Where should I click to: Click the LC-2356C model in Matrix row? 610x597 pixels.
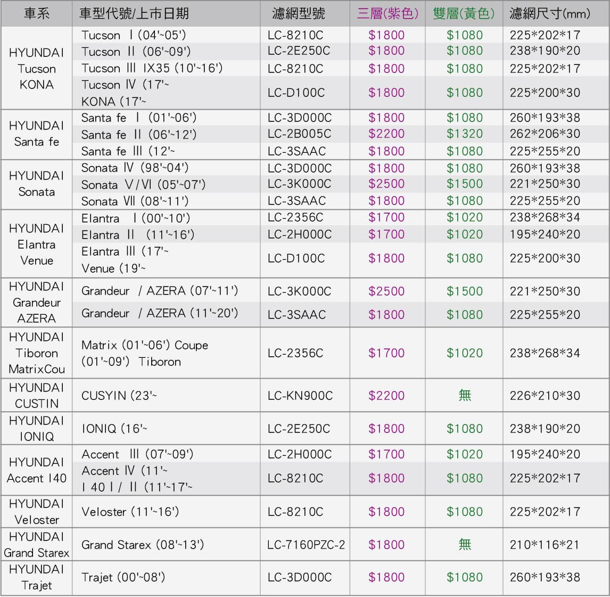coord(295,353)
